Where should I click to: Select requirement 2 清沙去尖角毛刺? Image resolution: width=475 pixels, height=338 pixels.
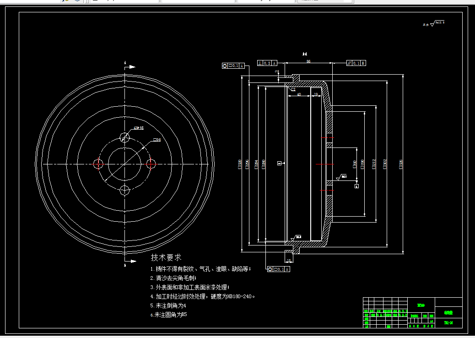tap(173, 278)
